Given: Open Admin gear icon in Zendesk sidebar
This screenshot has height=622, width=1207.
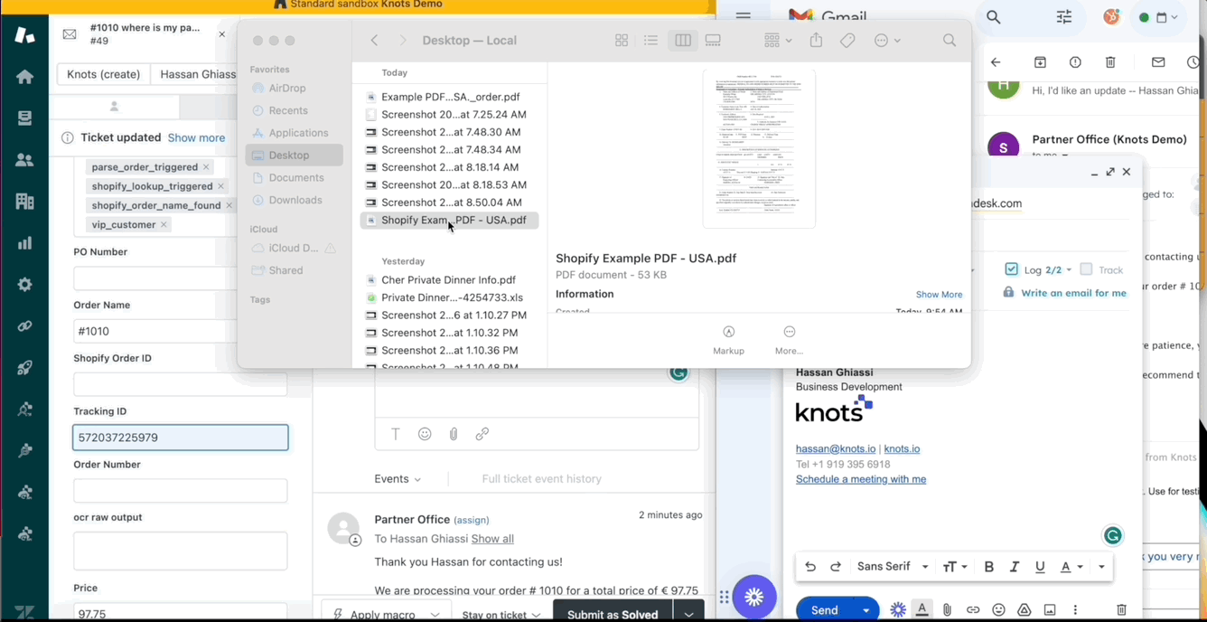Looking at the screenshot, I should click(x=24, y=285).
